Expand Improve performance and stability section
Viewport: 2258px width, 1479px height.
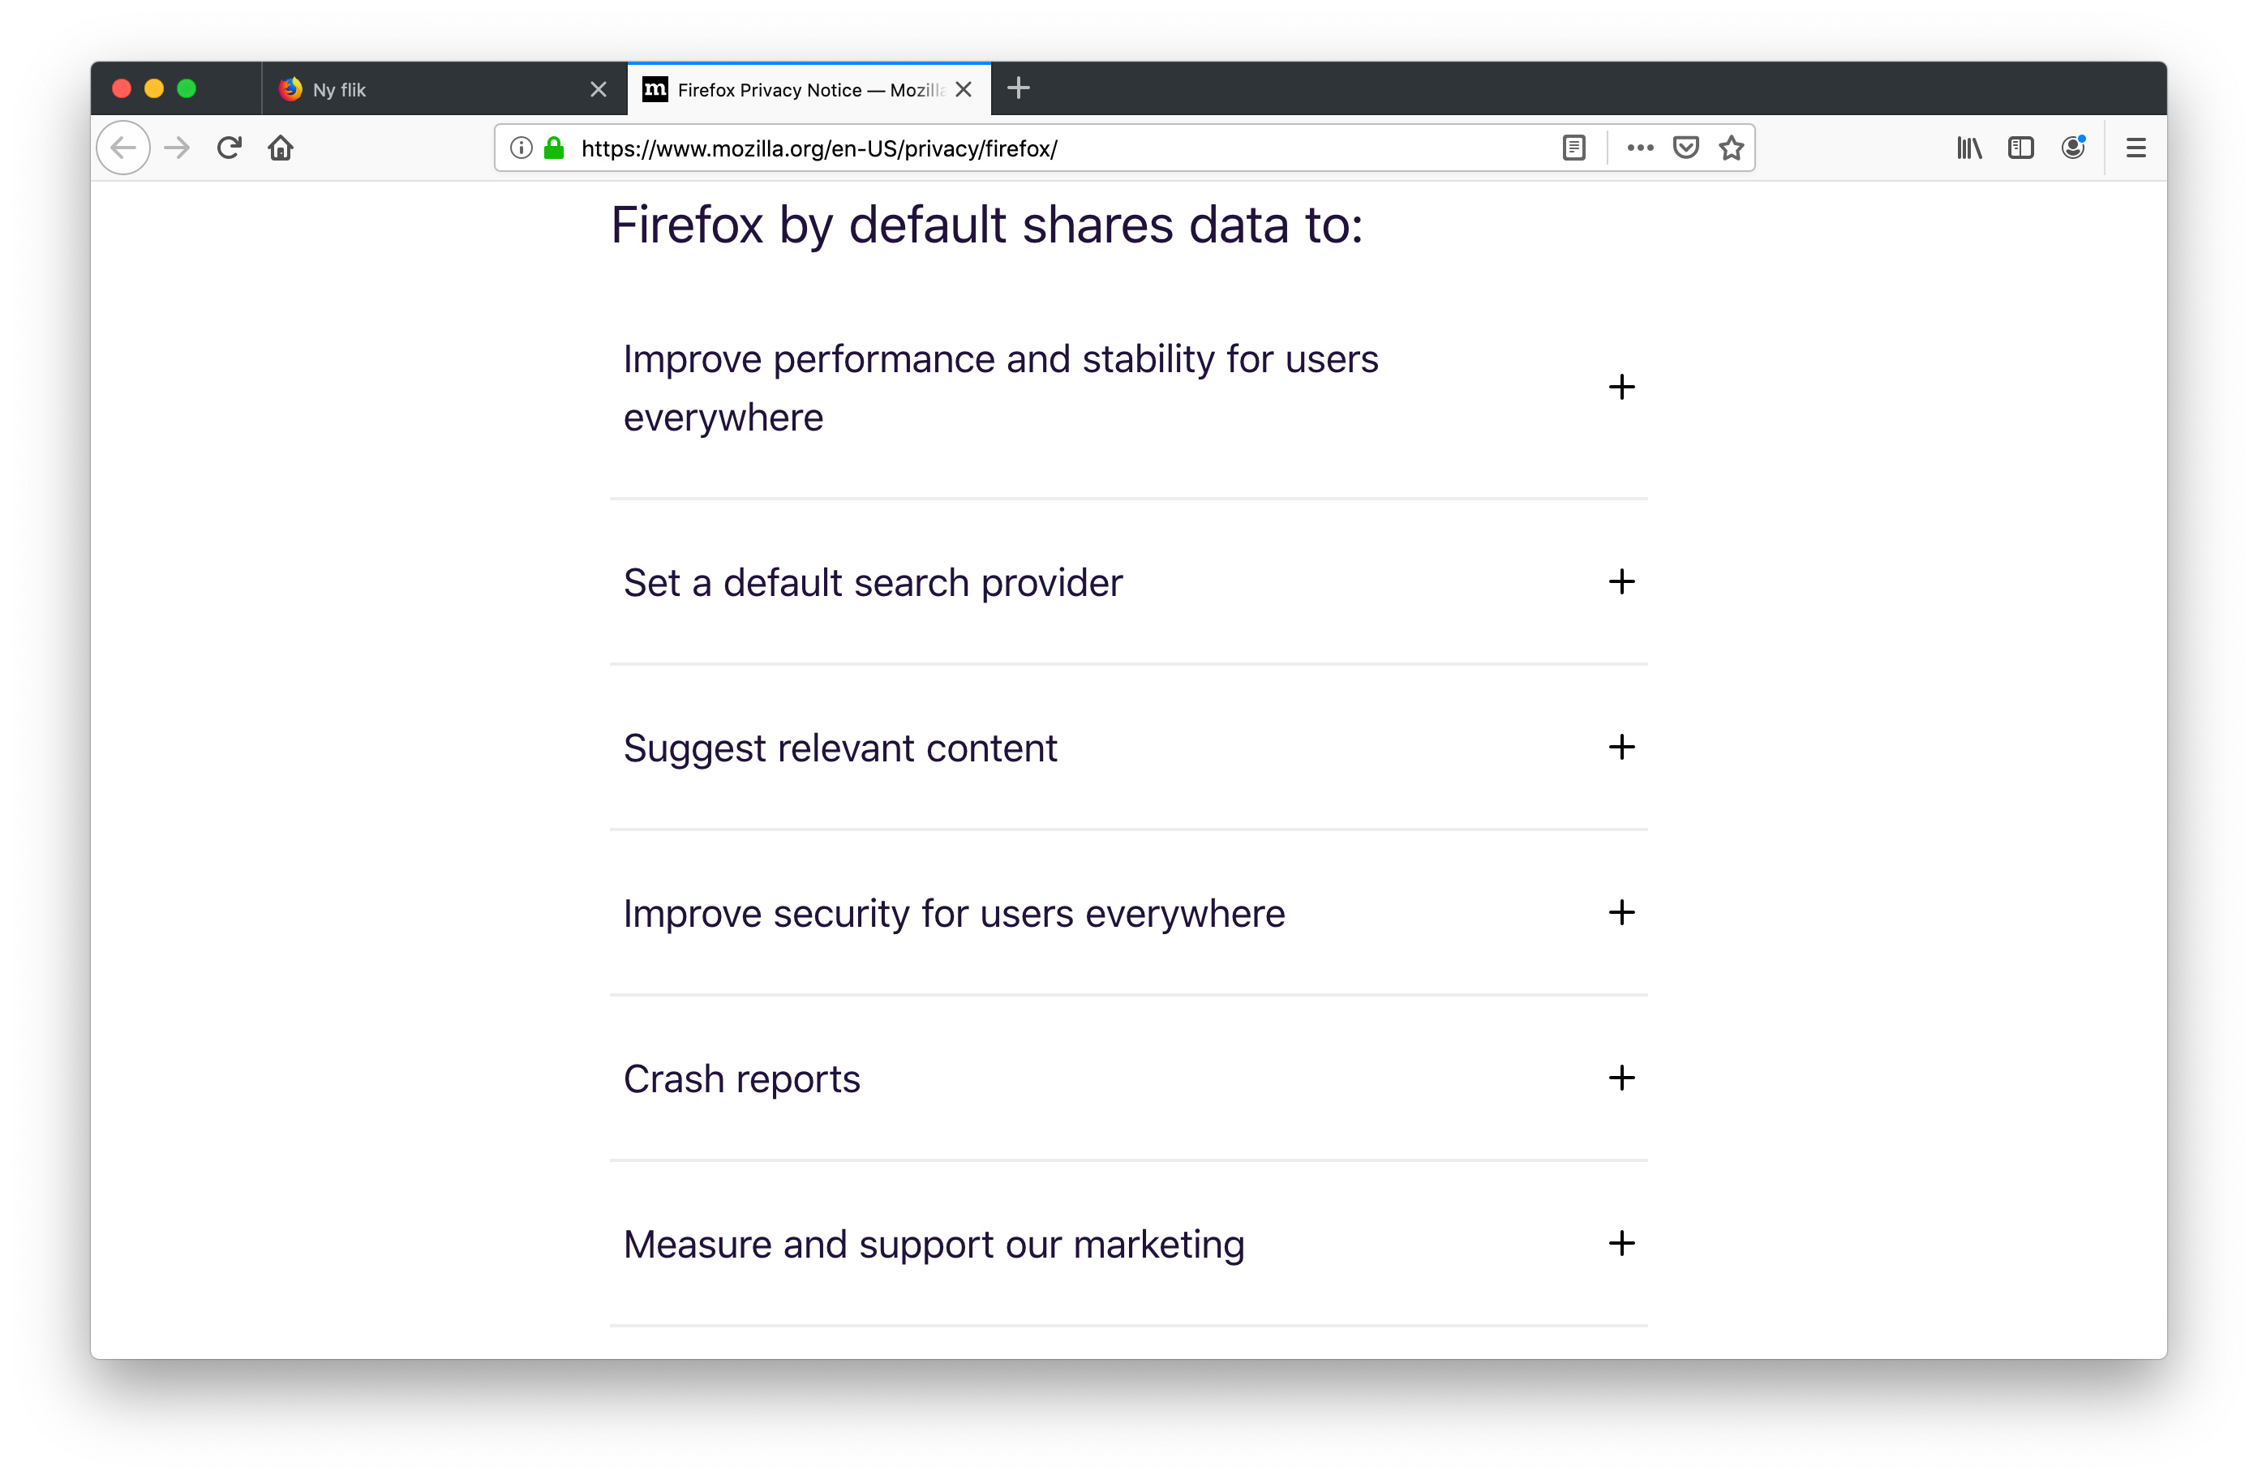[x=1621, y=387]
